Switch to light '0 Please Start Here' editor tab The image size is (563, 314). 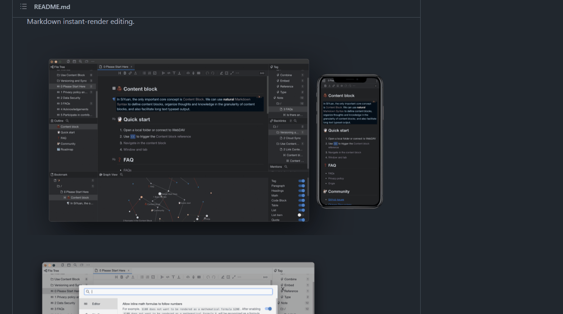tap(112, 271)
